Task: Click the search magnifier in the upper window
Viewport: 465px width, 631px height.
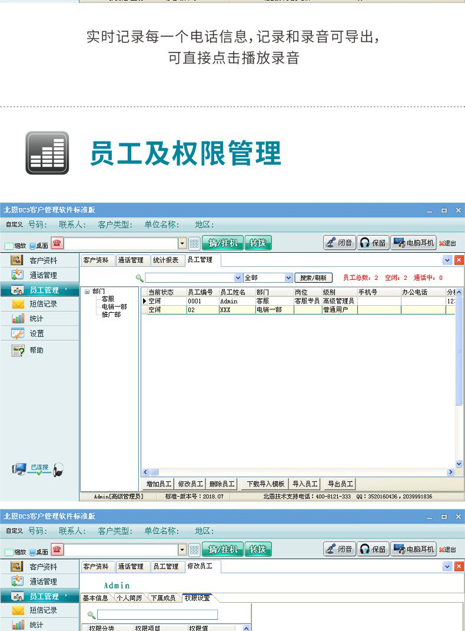Action: pyautogui.click(x=139, y=277)
